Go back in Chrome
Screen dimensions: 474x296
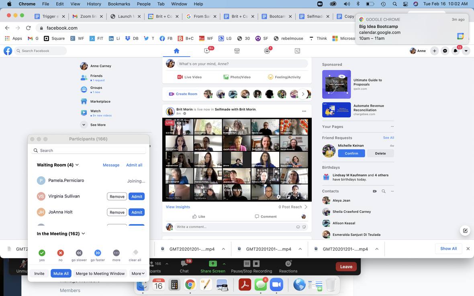7,28
